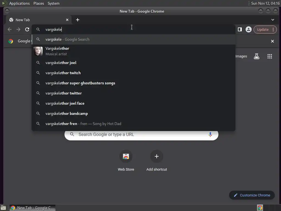Select 'vargskelethor bandcamp' suggestion
281x211 pixels.
(x=134, y=113)
